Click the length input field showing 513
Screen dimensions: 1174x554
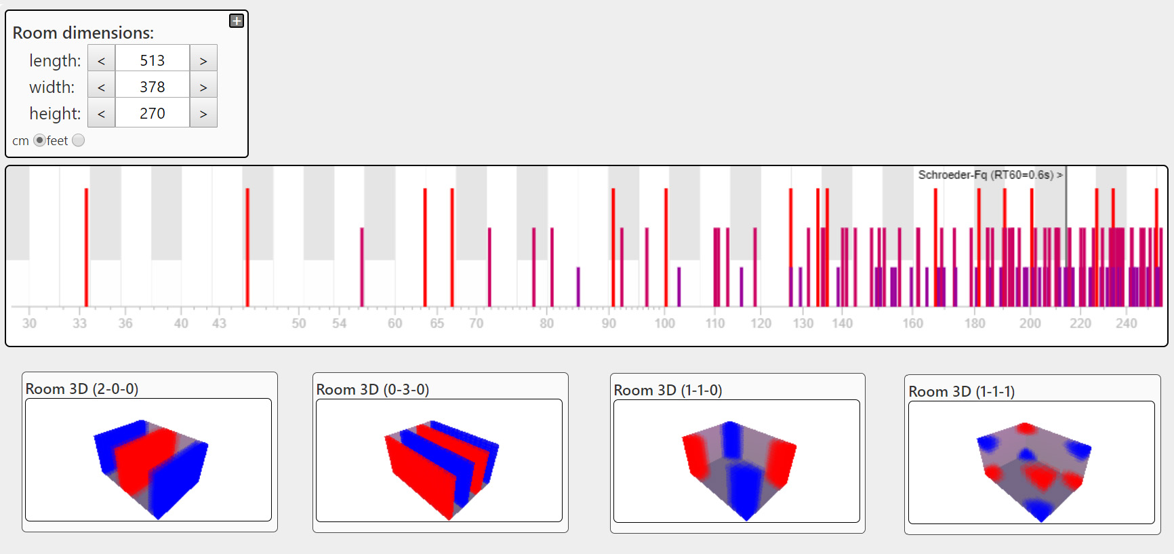coord(153,60)
